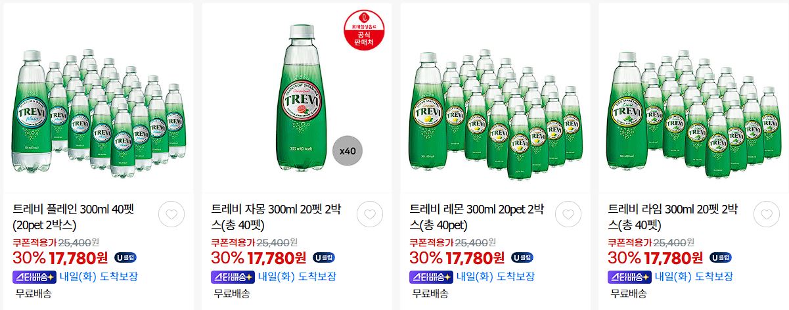The image size is (789, 310).
Task: Click U클럽 badge on the lime product
Action: [720, 257]
